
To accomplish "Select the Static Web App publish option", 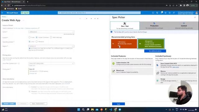I will 51,37.
